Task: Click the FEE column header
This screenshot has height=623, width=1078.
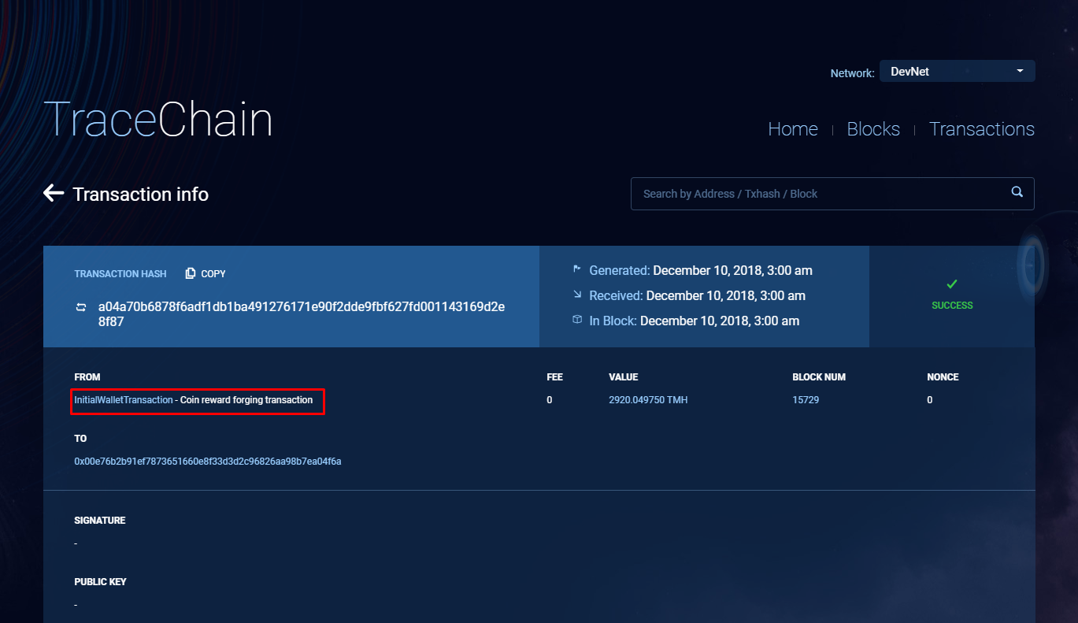Action: (x=554, y=377)
